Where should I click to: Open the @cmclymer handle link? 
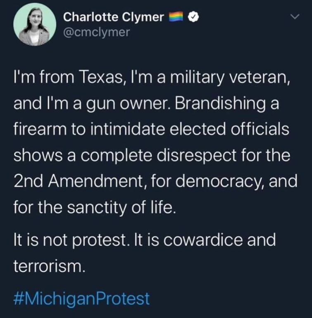[96, 32]
